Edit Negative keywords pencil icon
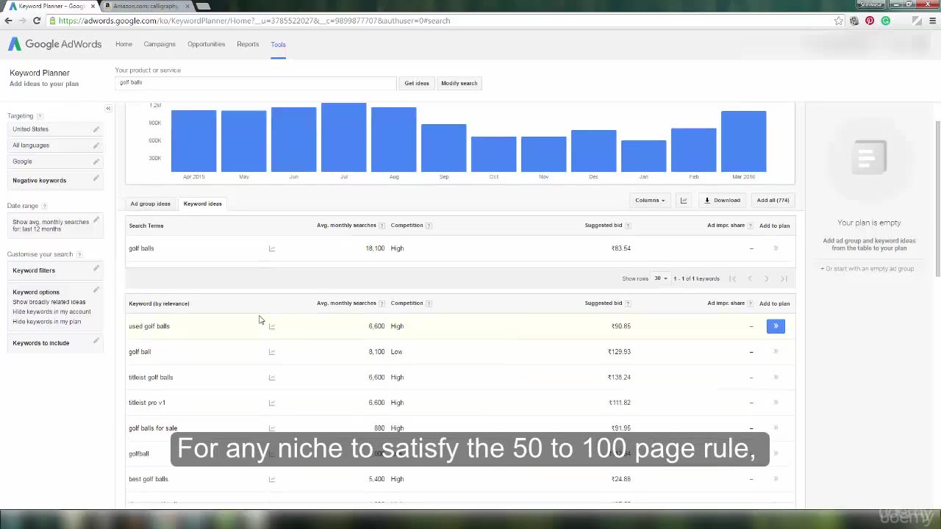 [x=96, y=179]
